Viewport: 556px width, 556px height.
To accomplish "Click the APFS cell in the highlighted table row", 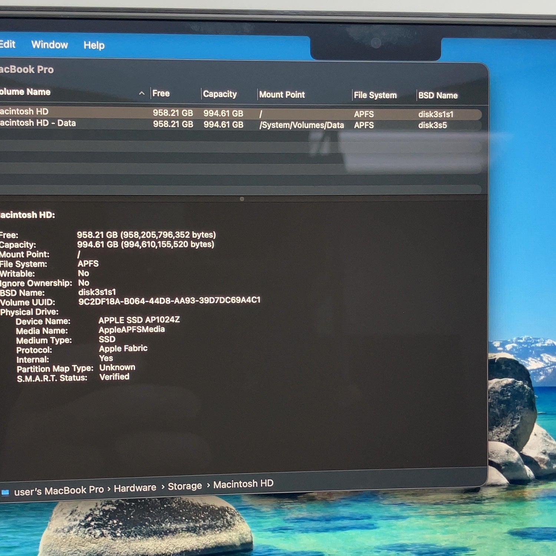I will pyautogui.click(x=364, y=114).
